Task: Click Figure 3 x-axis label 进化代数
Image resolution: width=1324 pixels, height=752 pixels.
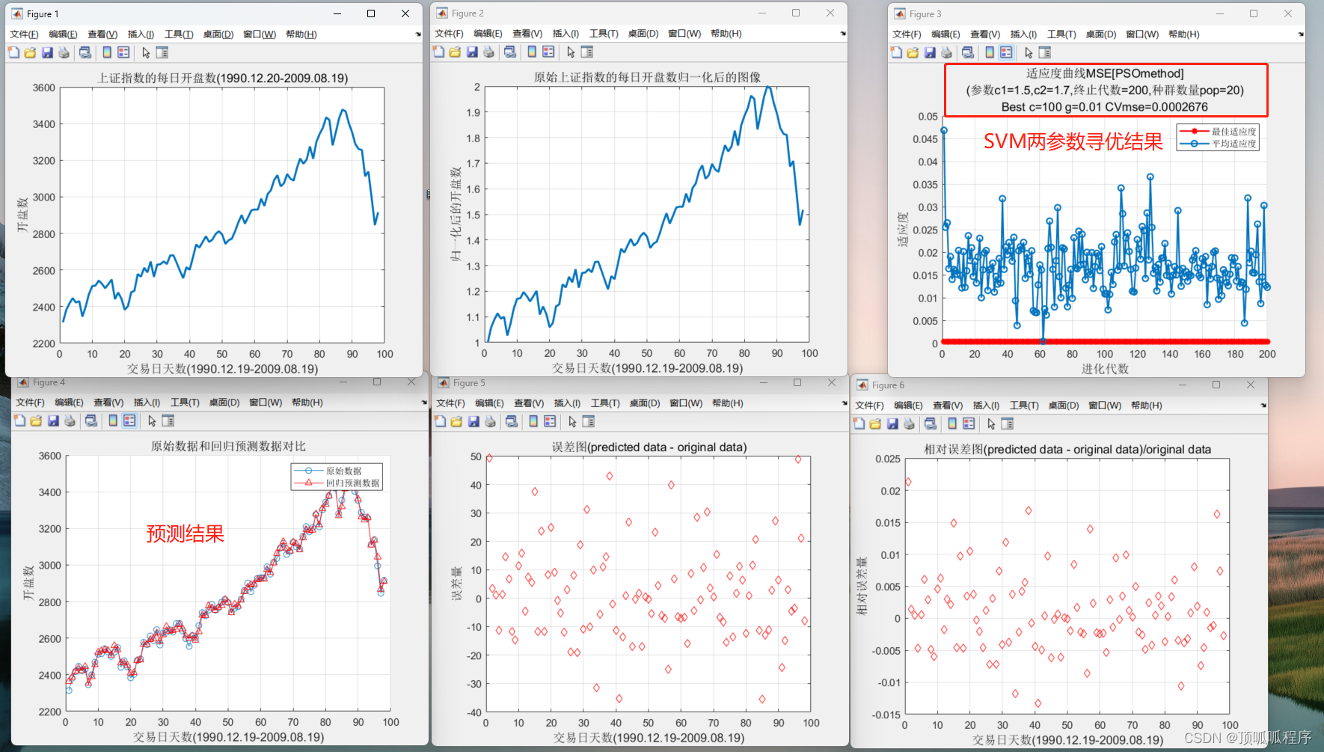Action: pyautogui.click(x=1105, y=369)
